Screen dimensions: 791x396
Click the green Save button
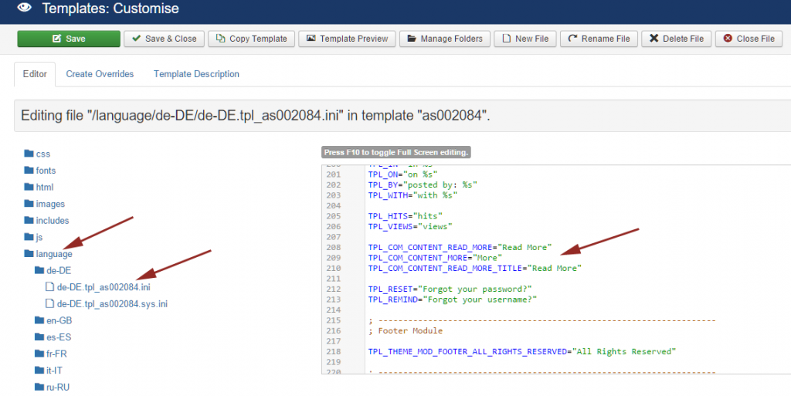pyautogui.click(x=69, y=39)
